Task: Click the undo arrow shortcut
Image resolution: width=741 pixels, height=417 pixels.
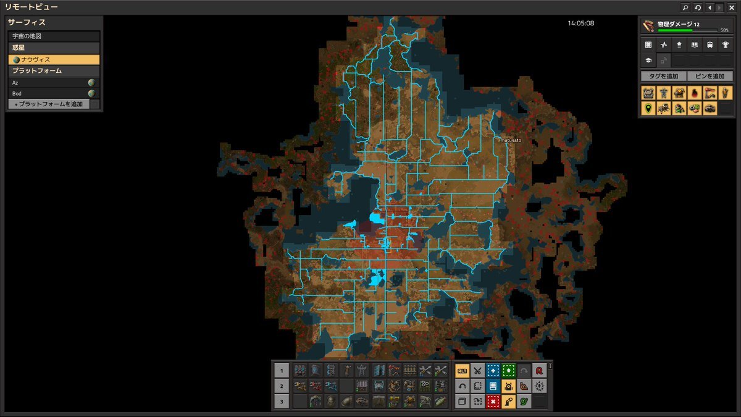Action: point(463,386)
